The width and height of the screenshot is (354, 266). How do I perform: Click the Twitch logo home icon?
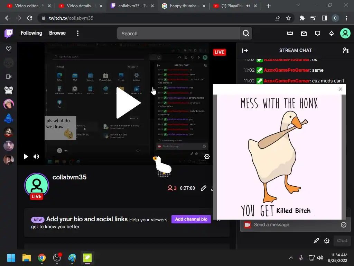coord(9,34)
